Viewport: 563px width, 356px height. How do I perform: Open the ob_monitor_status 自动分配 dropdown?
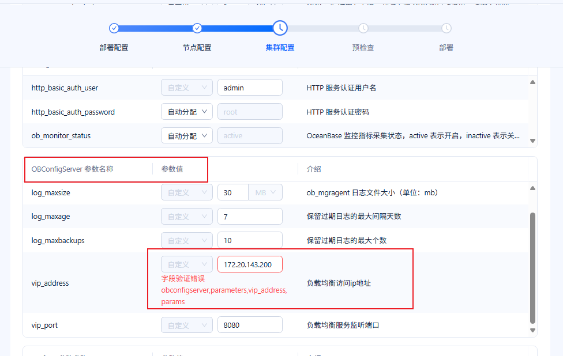click(187, 135)
